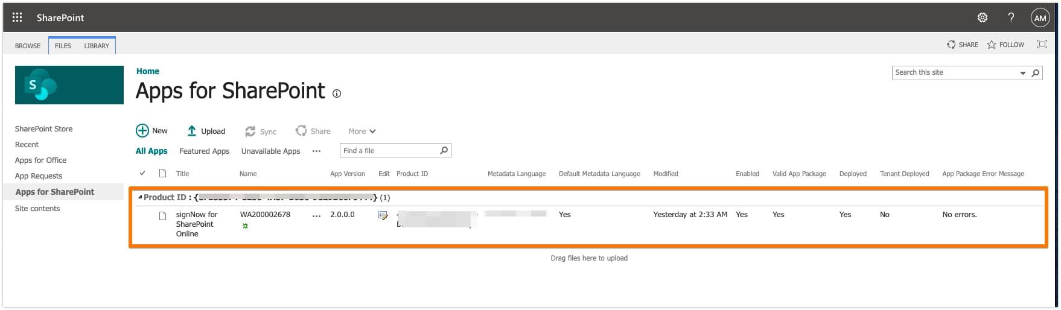Click the SharePoint site logo
The width and height of the screenshot is (1061, 310).
pyautogui.click(x=69, y=85)
